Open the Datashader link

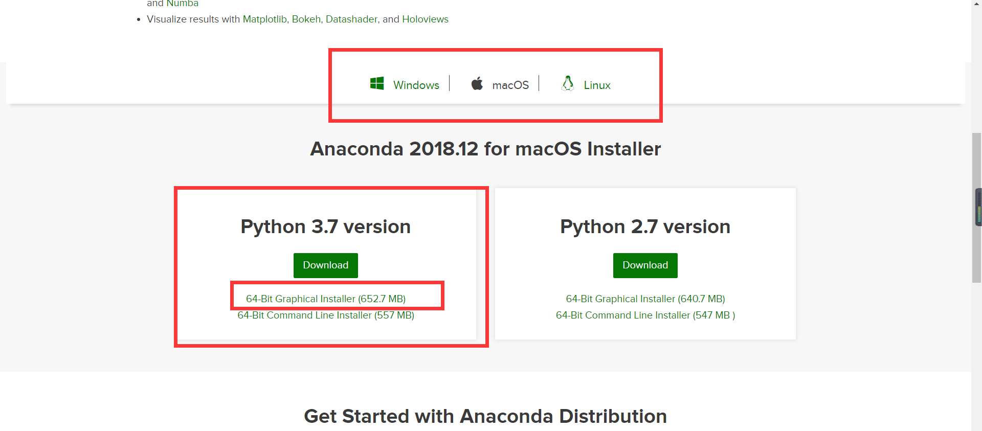pos(352,19)
